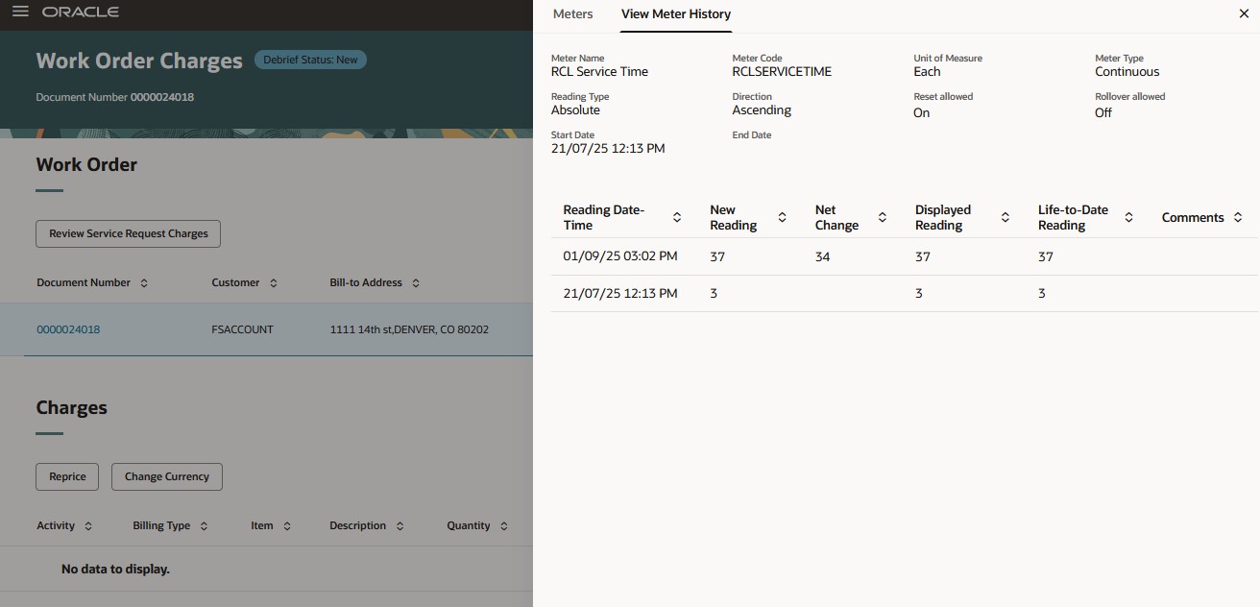Sort the Customer column
This screenshot has width=1260, height=607.
pos(273,282)
